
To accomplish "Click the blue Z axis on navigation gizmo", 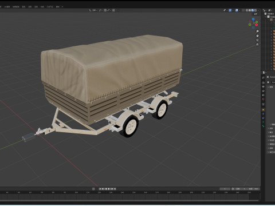I will point(253,19).
